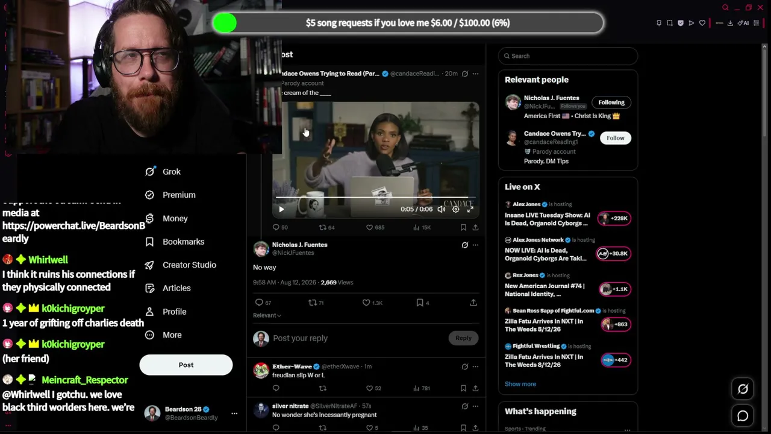Open Beardson 28 account menu dots
This screenshot has height=434, width=771.
(234, 414)
